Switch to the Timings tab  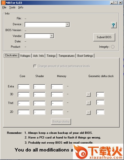pyautogui.click(x=51, y=56)
